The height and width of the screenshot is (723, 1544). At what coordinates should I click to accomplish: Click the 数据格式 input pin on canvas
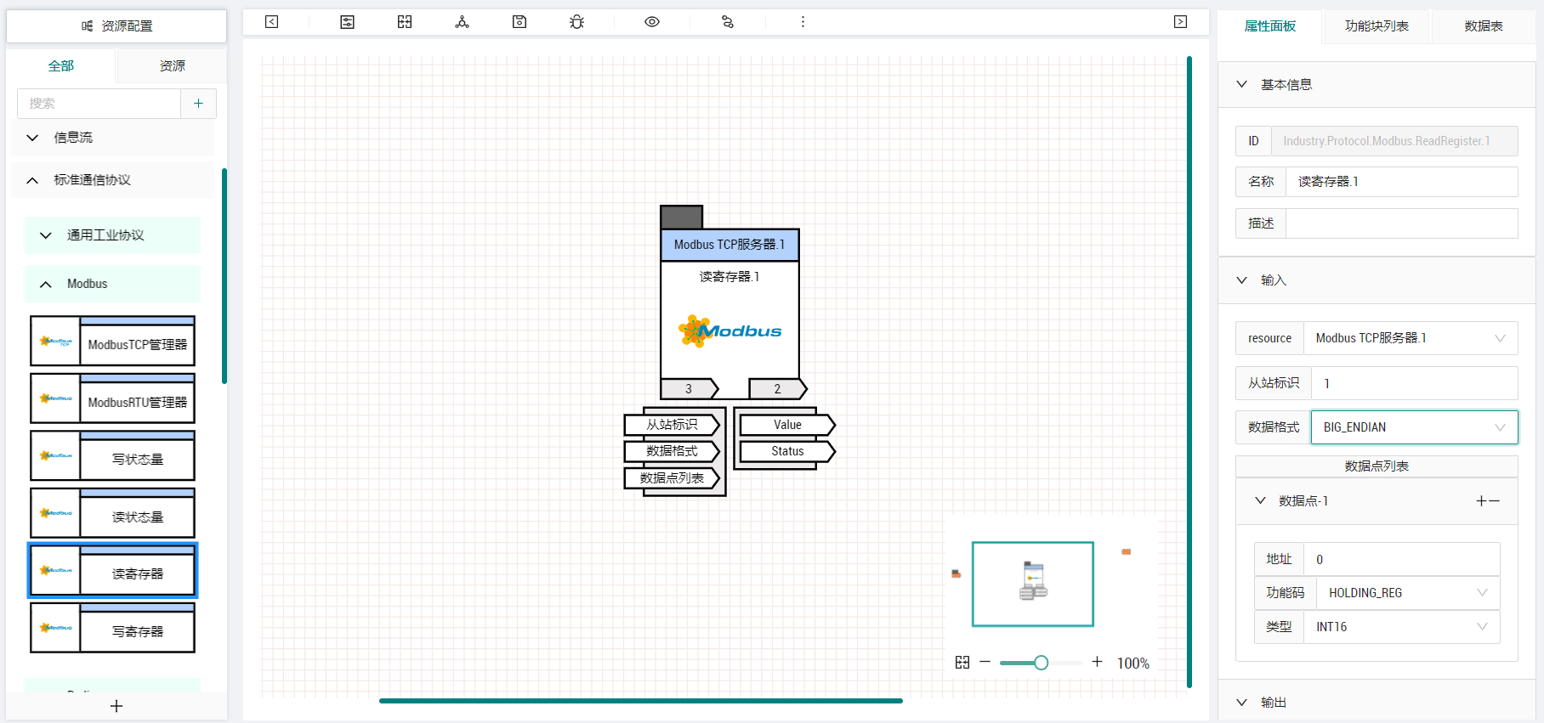click(672, 451)
